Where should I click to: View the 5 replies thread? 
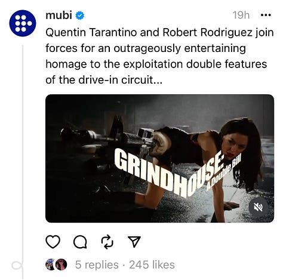97,265
